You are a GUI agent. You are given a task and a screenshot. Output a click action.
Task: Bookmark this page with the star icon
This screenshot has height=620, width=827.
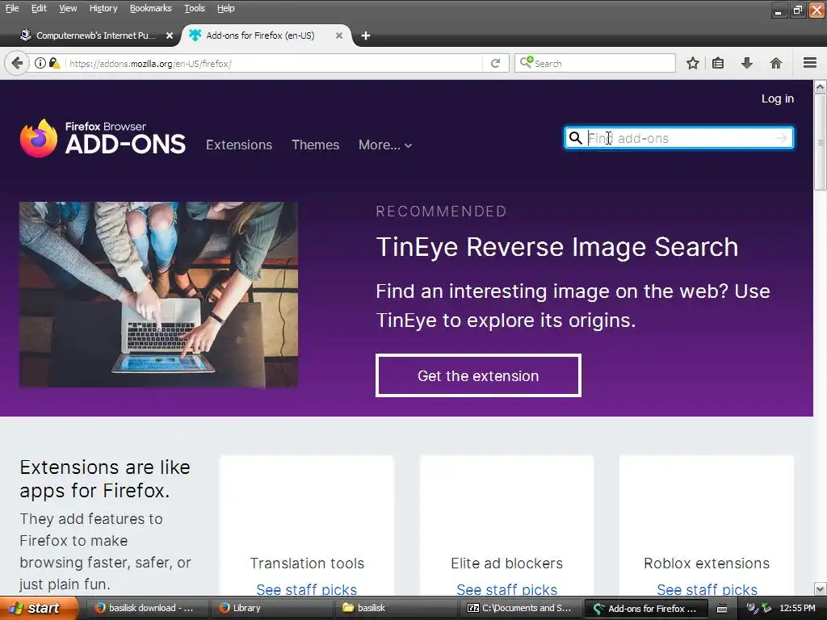[692, 63]
